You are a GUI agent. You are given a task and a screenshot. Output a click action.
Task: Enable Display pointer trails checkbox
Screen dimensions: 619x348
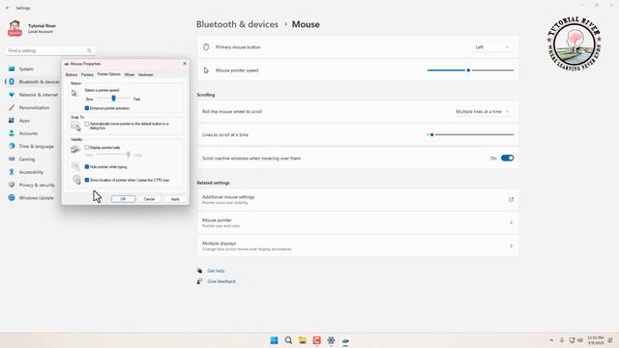(87, 148)
